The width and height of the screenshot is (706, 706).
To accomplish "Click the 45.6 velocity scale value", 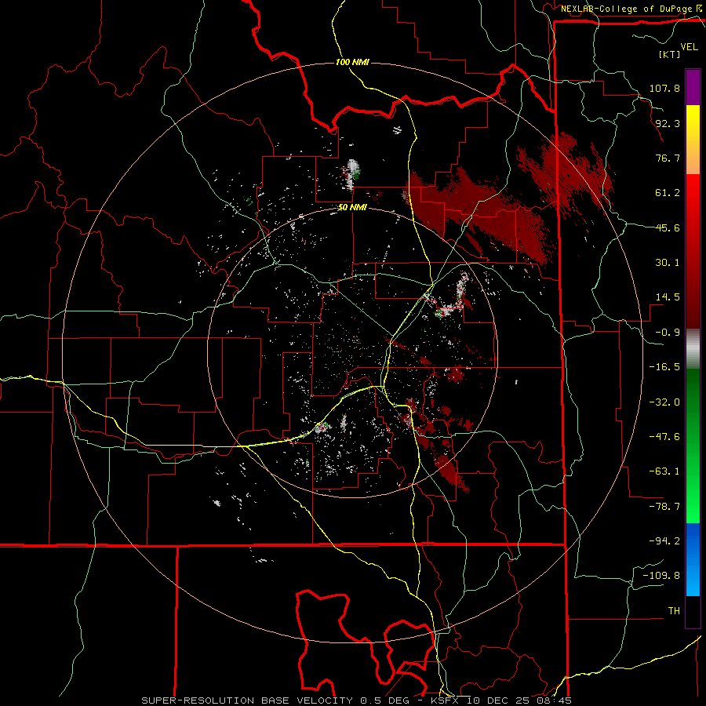I will [668, 227].
